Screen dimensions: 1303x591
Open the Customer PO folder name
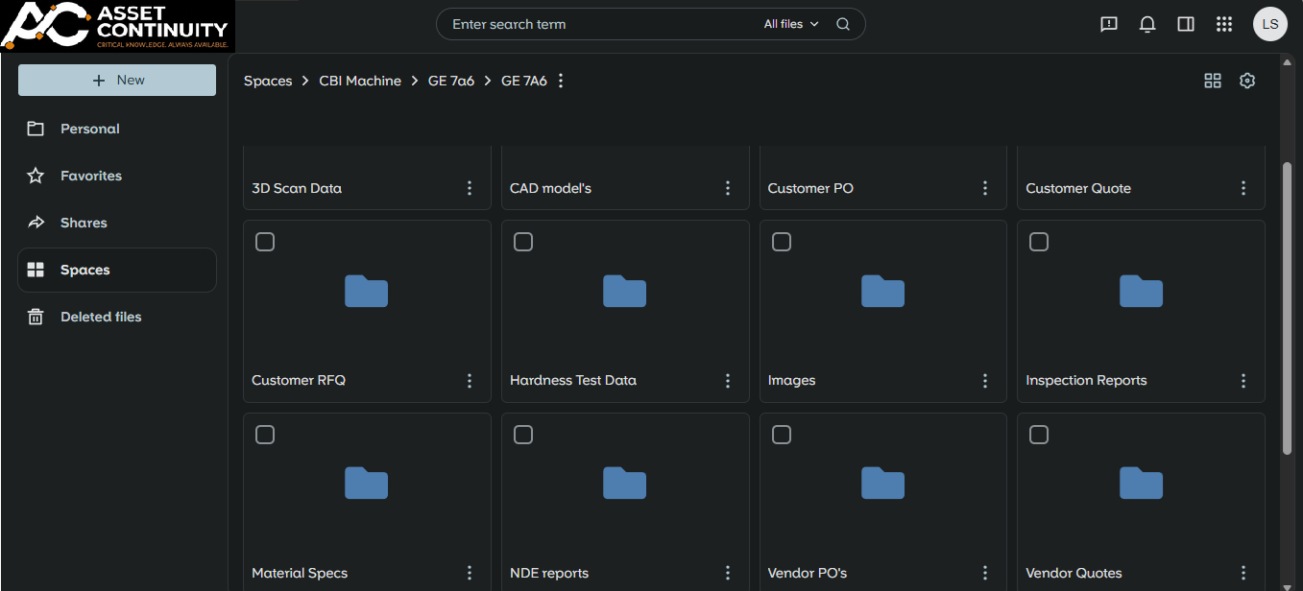pos(810,188)
